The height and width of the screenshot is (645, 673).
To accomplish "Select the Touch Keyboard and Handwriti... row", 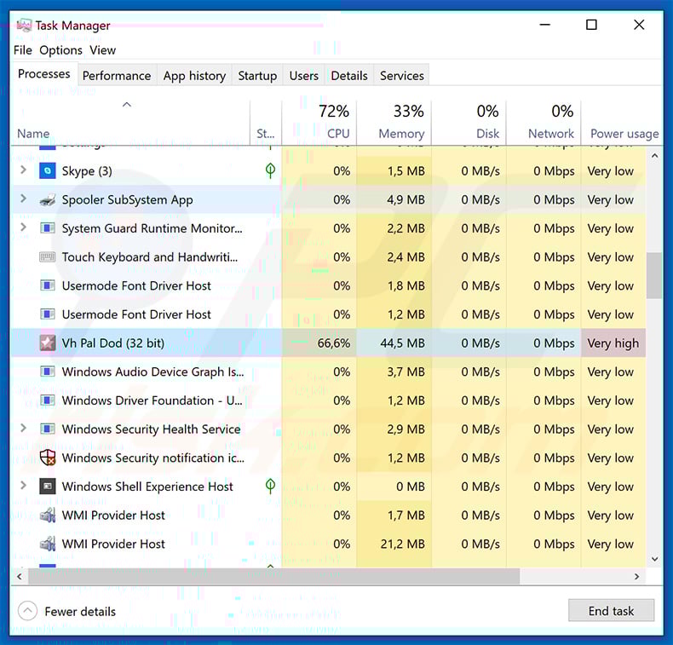I will click(x=328, y=256).
